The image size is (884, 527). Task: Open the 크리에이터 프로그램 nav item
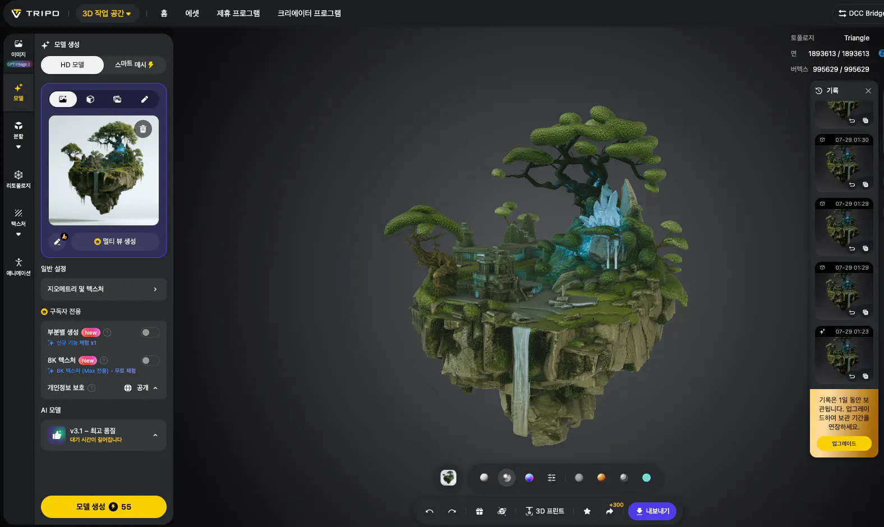(309, 13)
